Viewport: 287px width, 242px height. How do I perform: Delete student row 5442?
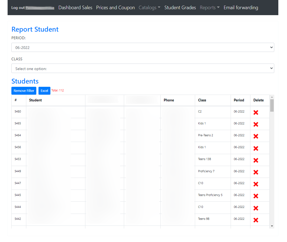click(256, 220)
